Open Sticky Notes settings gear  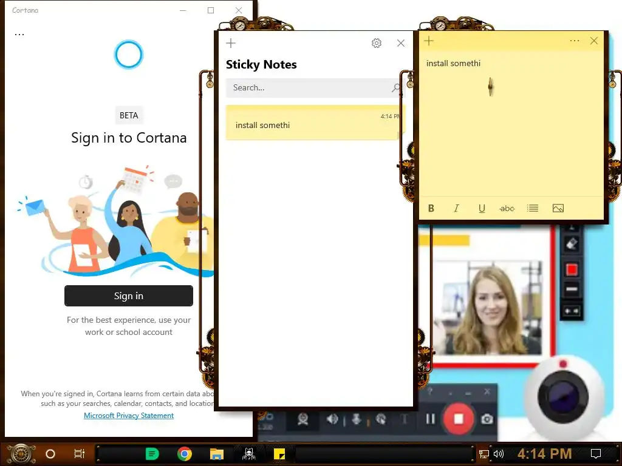tap(377, 43)
